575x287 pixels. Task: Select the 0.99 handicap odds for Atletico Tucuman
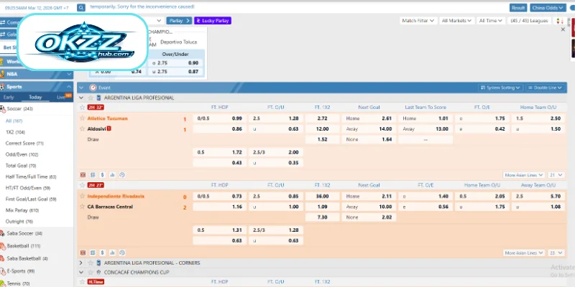(x=220, y=118)
